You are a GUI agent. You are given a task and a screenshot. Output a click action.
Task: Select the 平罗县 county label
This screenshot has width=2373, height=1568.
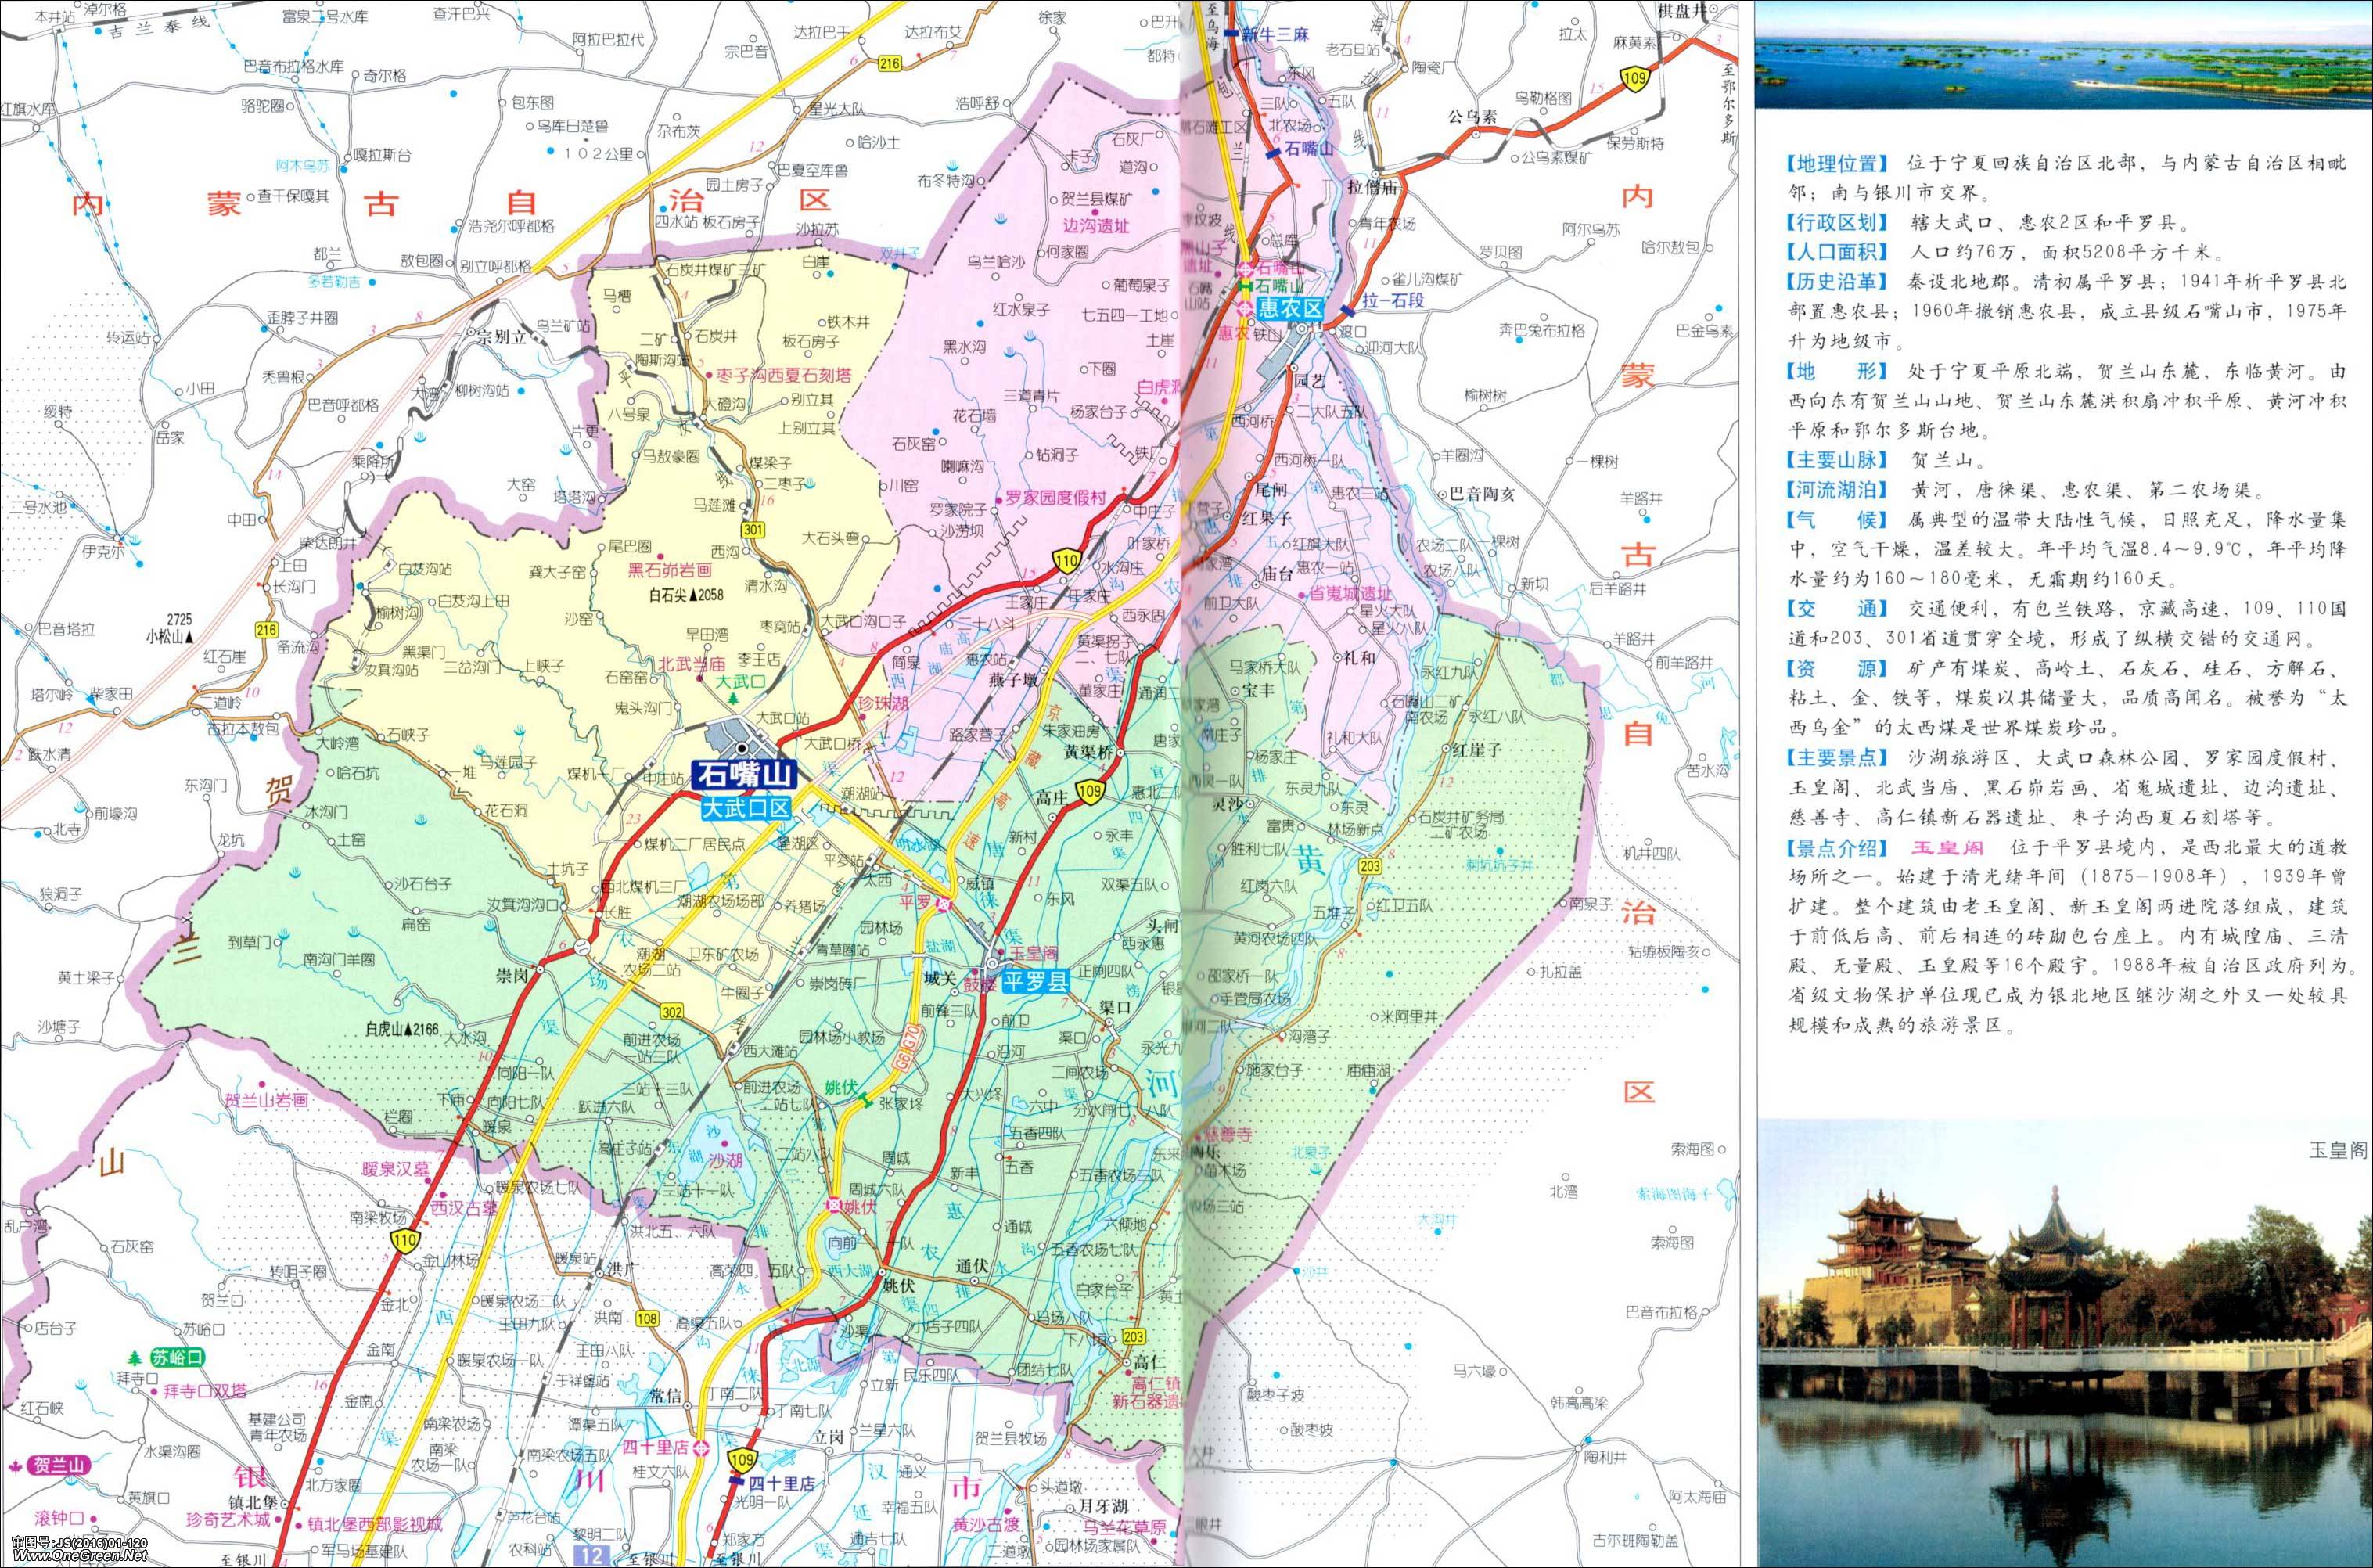[1036, 981]
